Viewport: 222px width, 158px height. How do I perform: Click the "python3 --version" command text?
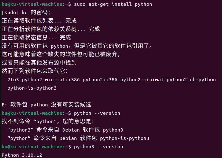click(x=98, y=147)
